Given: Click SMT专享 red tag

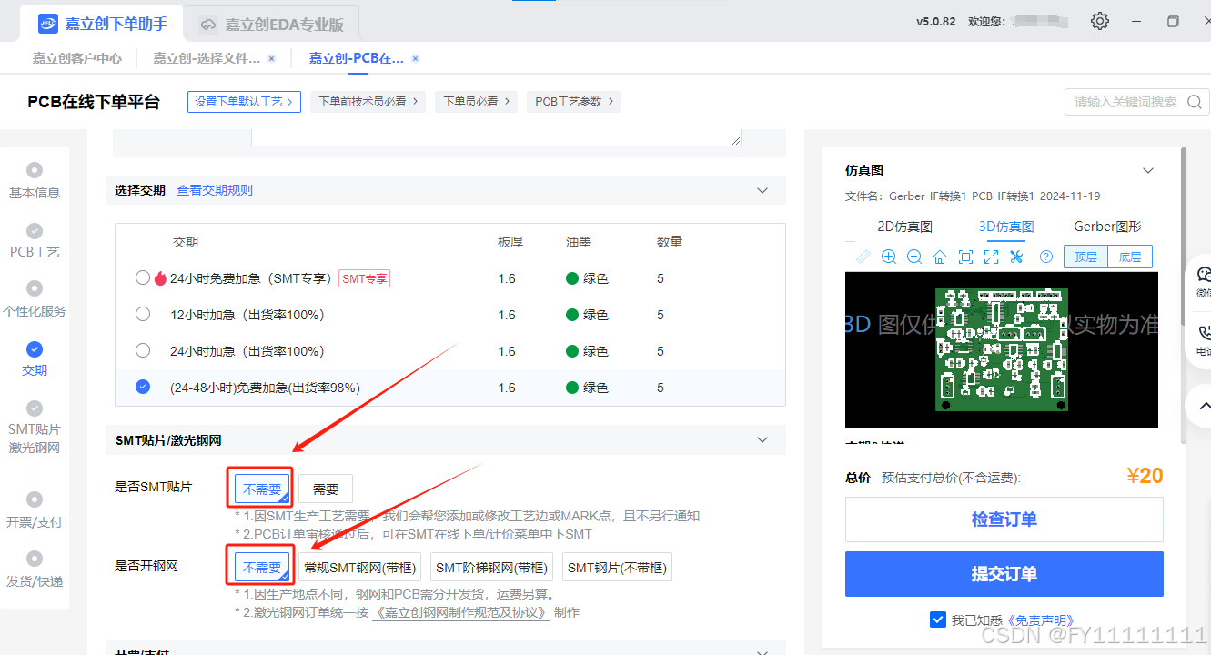Looking at the screenshot, I should (x=364, y=278).
